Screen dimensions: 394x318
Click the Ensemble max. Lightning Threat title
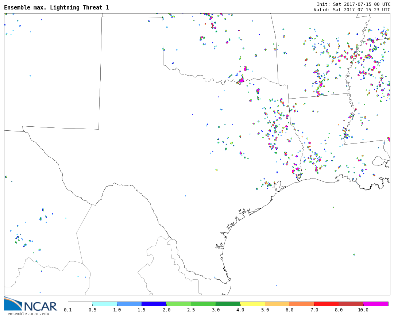57,8
